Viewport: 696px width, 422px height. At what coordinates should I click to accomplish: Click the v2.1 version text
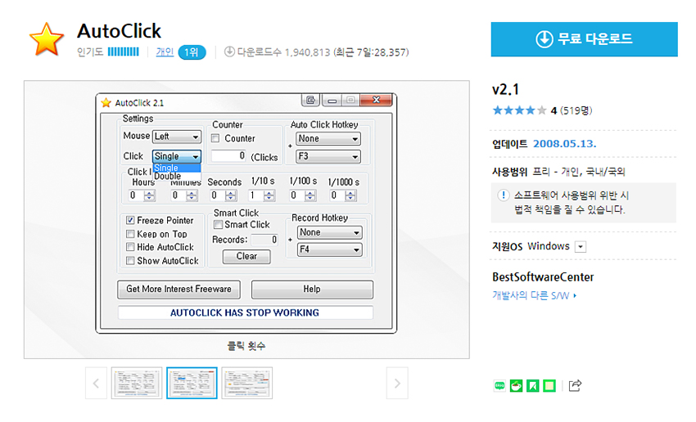(x=505, y=89)
